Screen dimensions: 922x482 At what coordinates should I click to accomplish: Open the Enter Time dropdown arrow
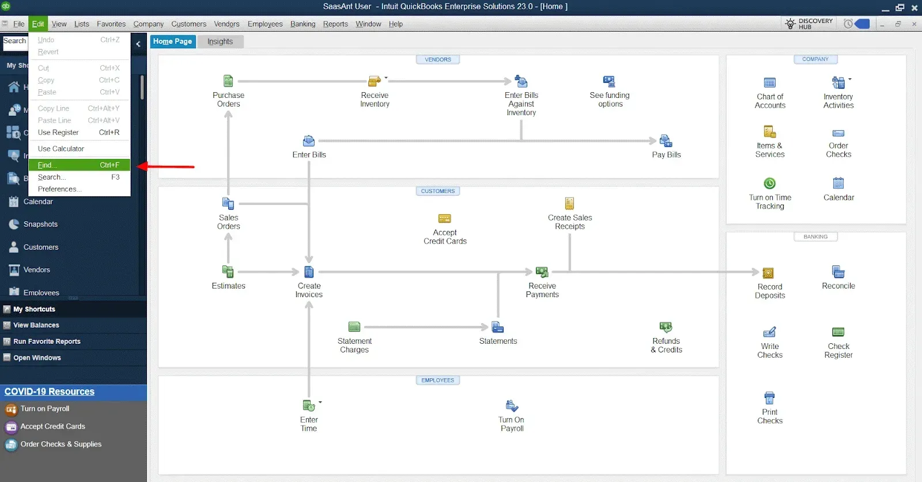click(320, 402)
